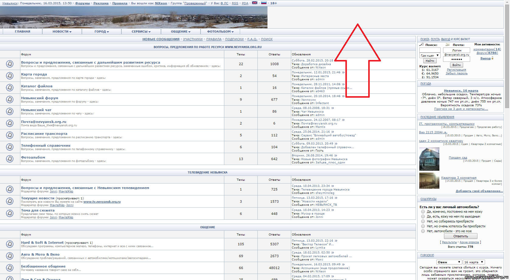Choose poll answer 'Нет, автомобили - это не мое'
The width and height of the screenshot is (510, 280).
(x=423, y=231)
